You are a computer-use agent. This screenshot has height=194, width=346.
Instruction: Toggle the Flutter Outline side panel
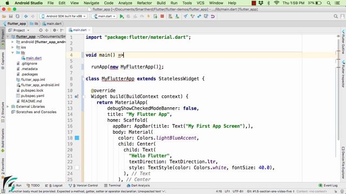(x=343, y=42)
